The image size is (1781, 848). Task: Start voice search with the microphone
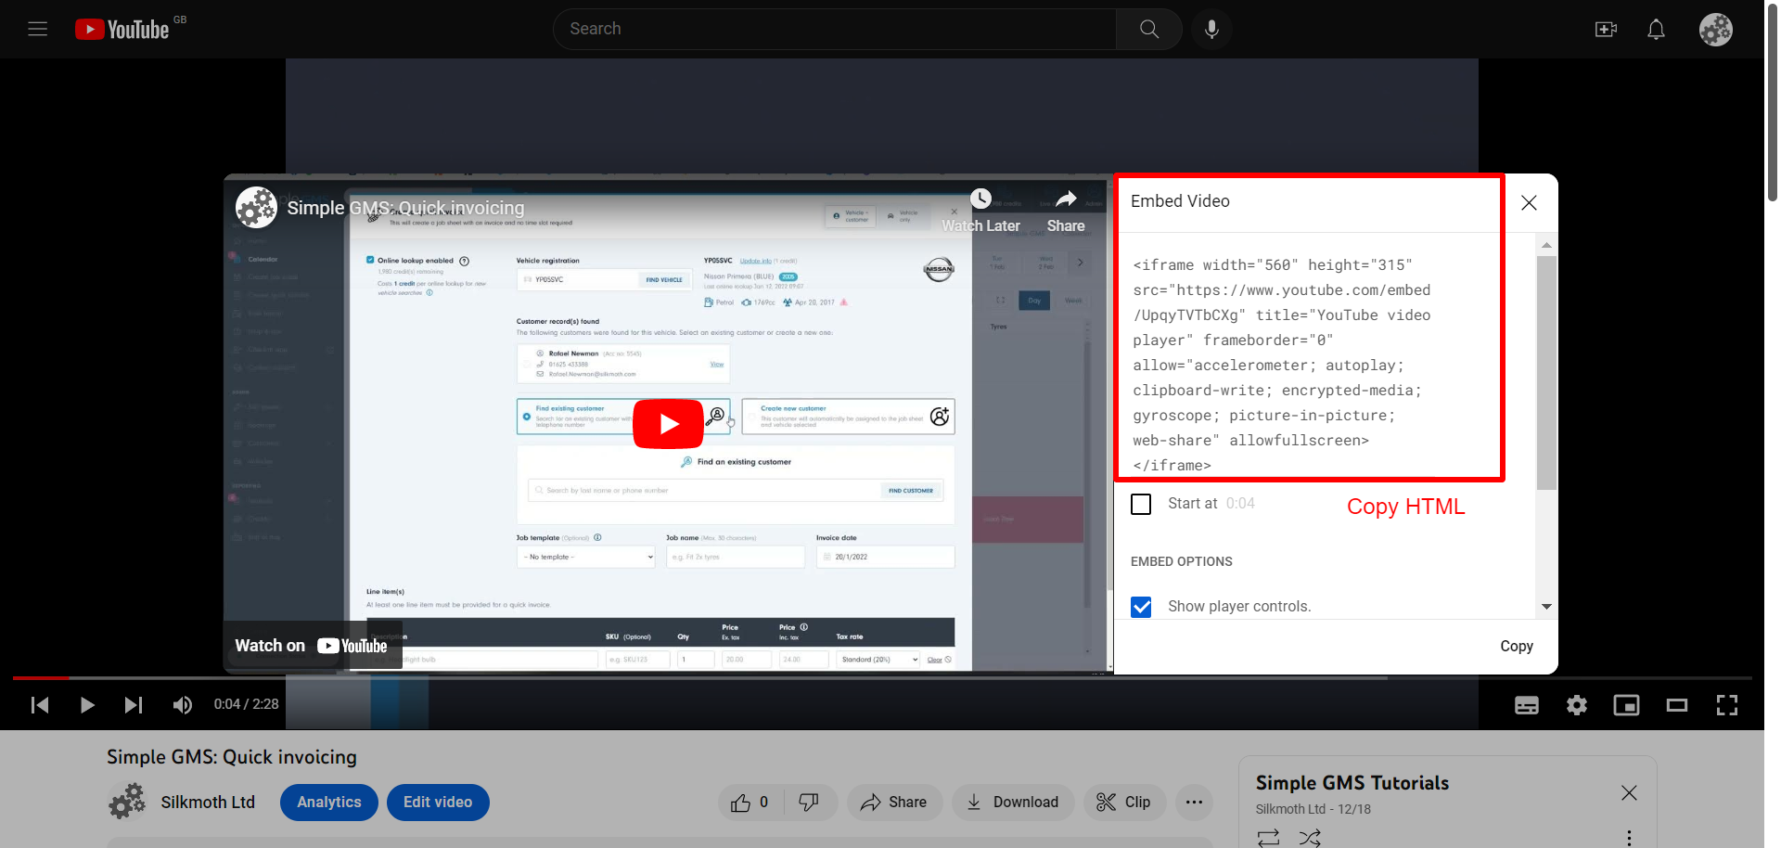[1211, 29]
